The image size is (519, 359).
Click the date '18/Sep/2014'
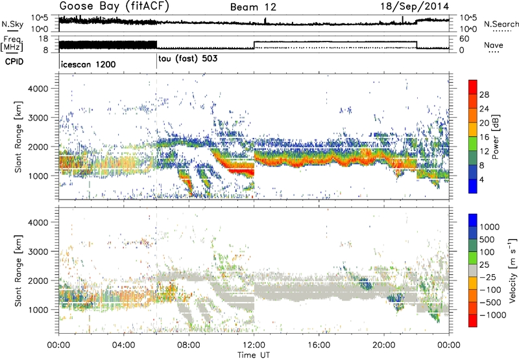pos(415,6)
